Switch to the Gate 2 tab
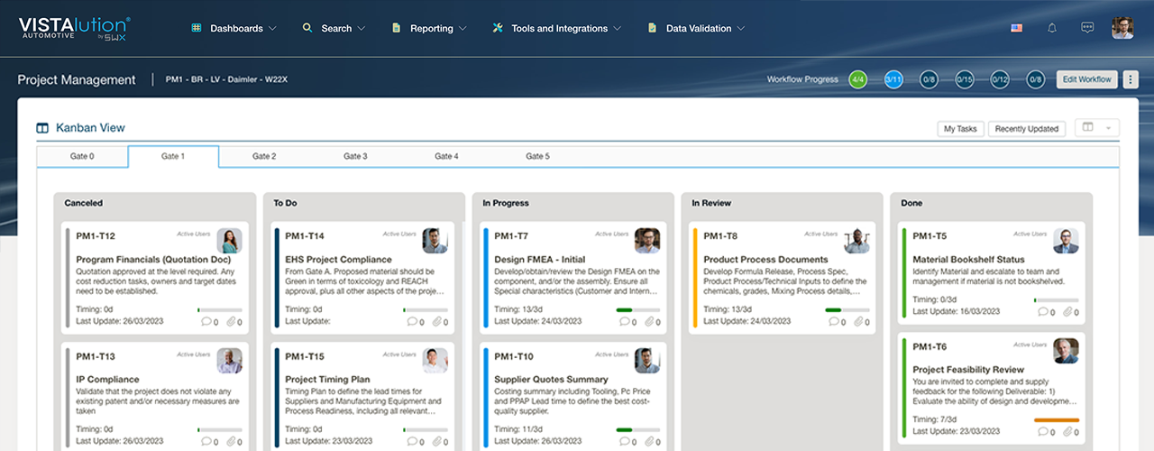1154x451 pixels. point(264,156)
